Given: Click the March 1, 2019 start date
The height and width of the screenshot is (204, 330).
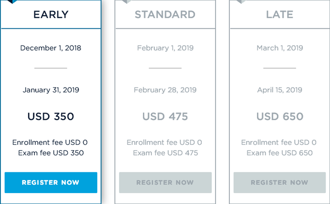Looking at the screenshot, I should point(279,48).
